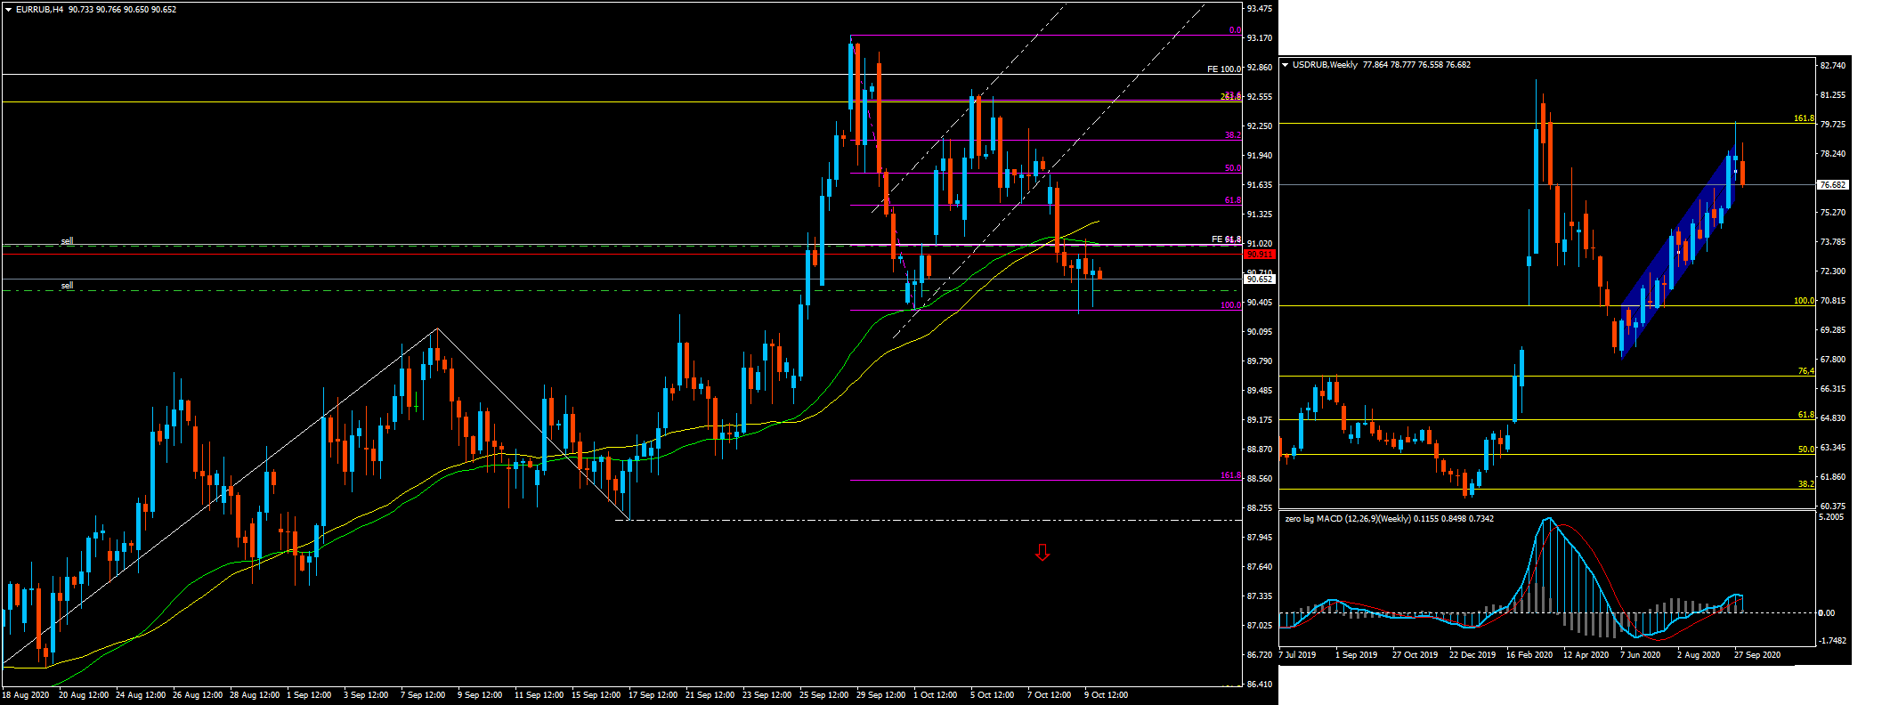Click the 16 Feb 2020 date label
Image resolution: width=1882 pixels, height=705 pixels.
pos(1529,655)
